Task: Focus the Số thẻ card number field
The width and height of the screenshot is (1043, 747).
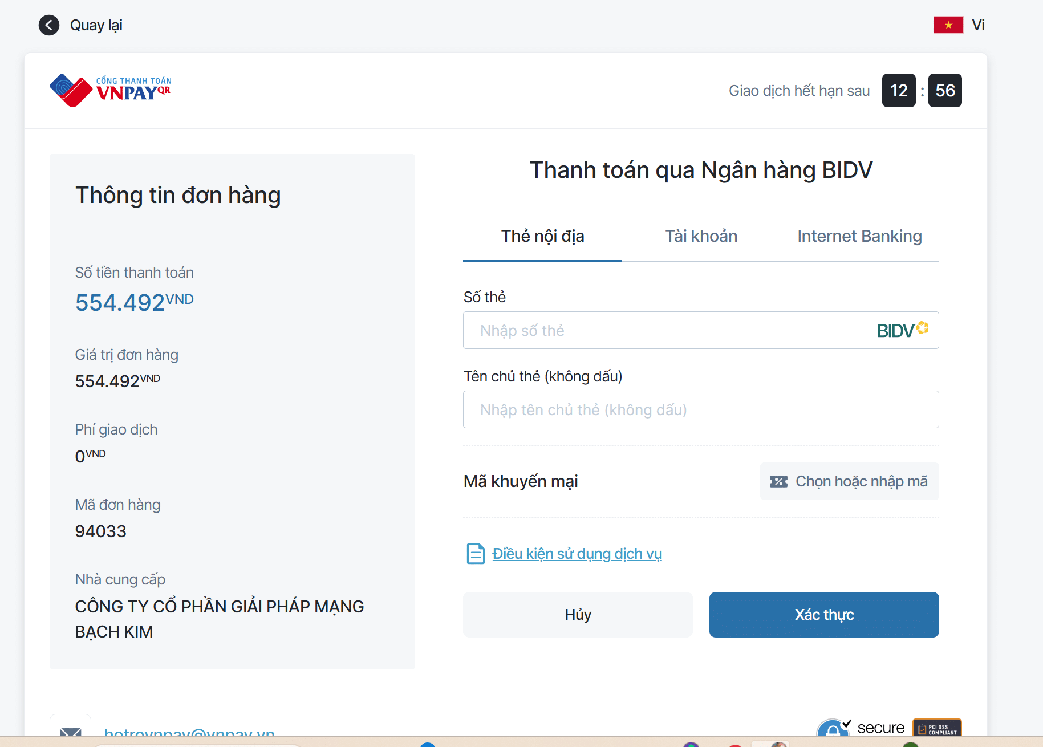Action: point(667,331)
